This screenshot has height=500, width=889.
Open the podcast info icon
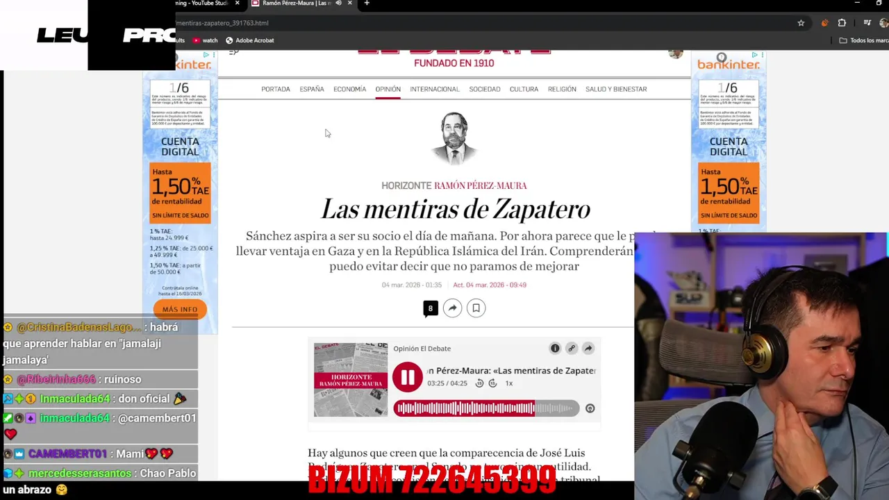tap(555, 348)
